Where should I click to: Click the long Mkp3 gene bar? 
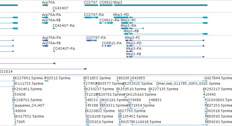click(x=160, y=5)
